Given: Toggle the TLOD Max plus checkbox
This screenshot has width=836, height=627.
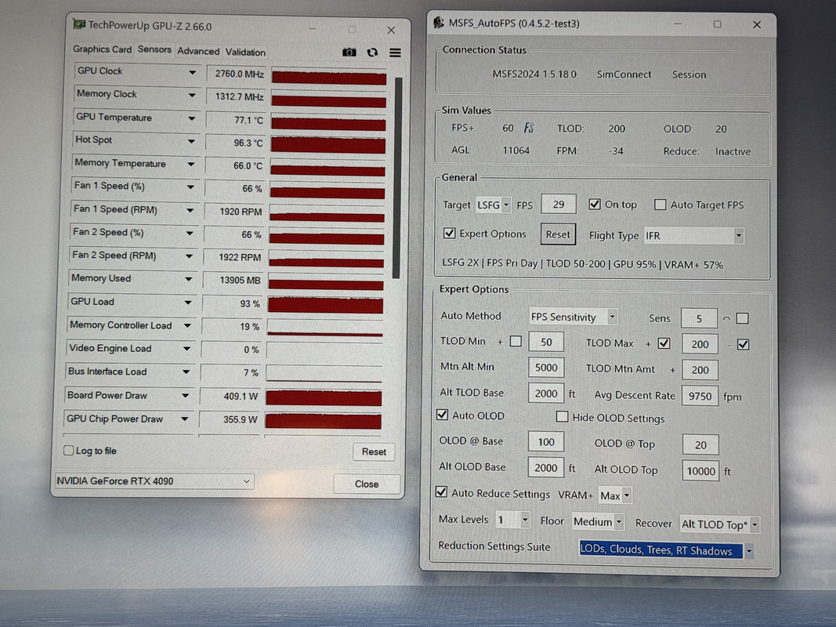Looking at the screenshot, I should [664, 343].
